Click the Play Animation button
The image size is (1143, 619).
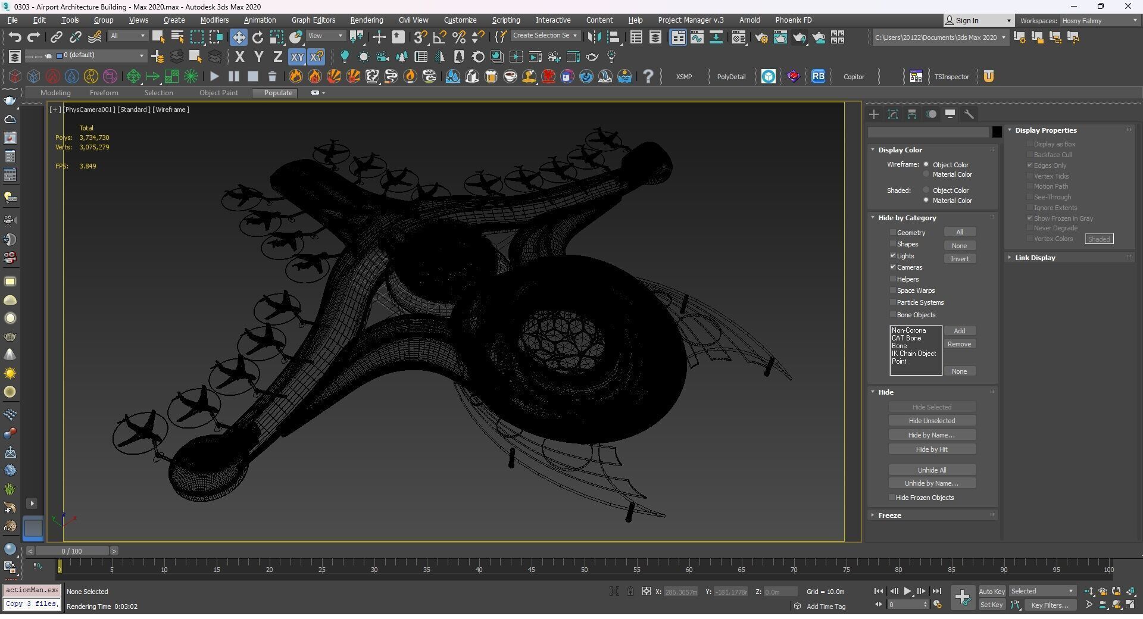[907, 592]
